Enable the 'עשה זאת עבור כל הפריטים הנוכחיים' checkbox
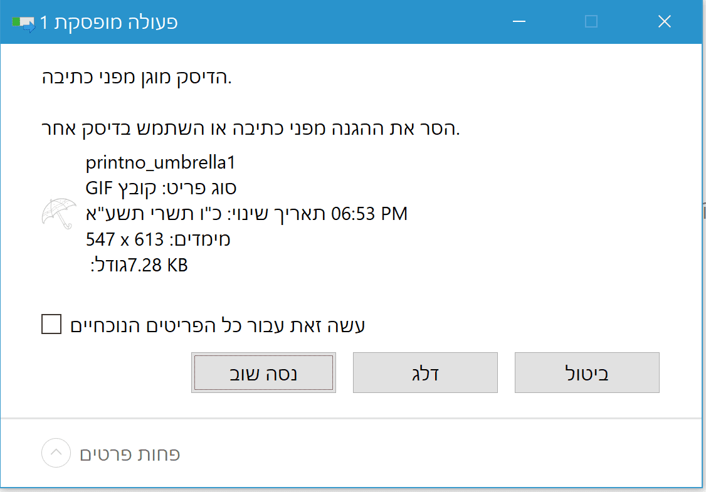The width and height of the screenshot is (706, 492). click(51, 325)
